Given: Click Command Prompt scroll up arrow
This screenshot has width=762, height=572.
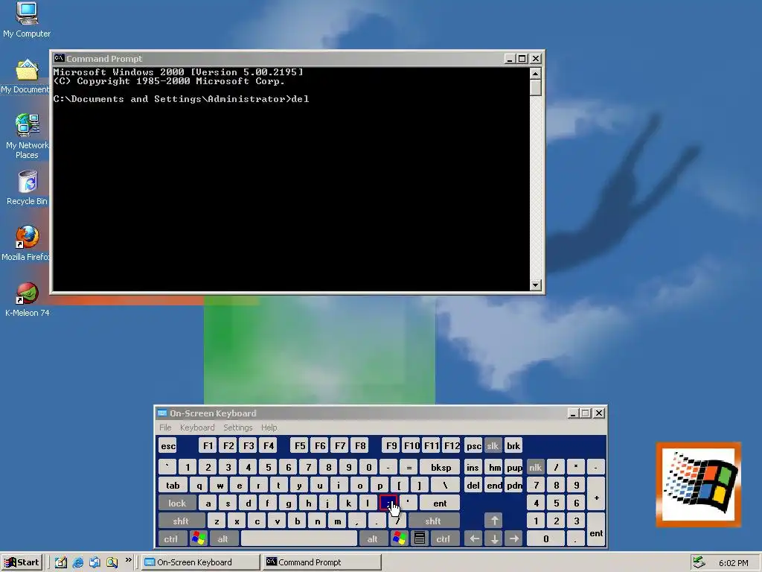Looking at the screenshot, I should coord(536,74).
